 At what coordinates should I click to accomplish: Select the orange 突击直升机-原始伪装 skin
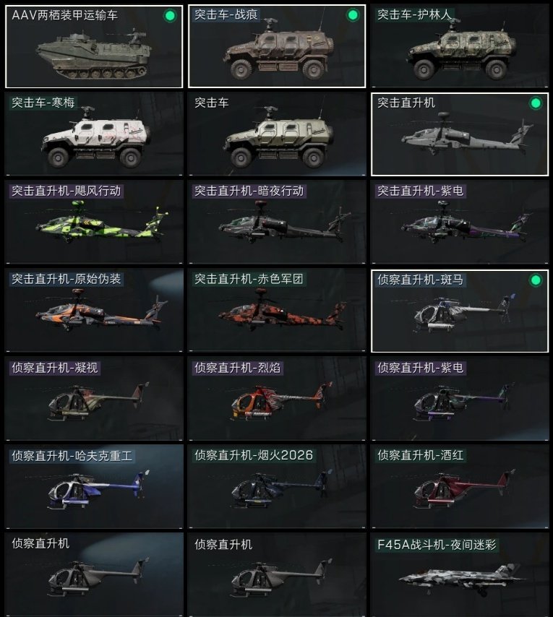pyautogui.click(x=94, y=311)
